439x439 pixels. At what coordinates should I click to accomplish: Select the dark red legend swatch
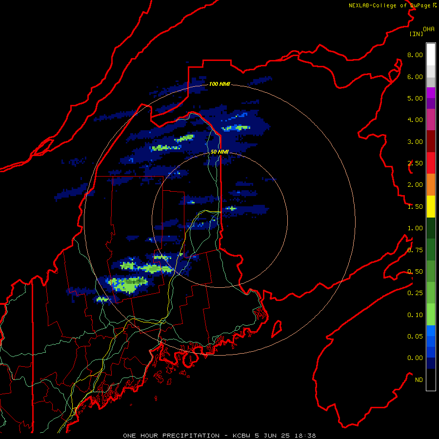(431, 141)
